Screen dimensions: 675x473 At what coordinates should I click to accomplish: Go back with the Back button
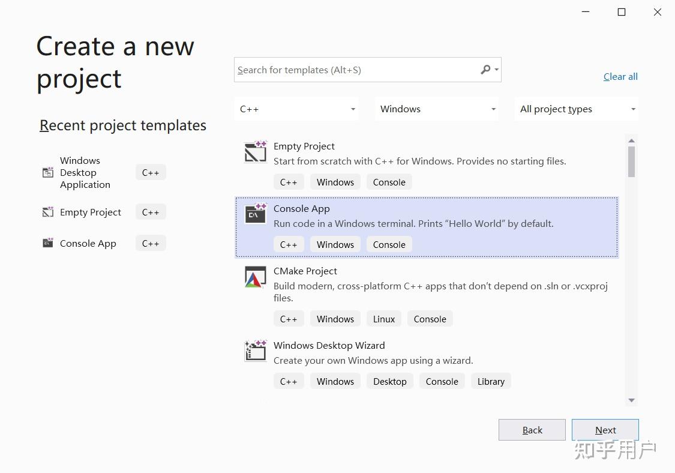(x=532, y=430)
